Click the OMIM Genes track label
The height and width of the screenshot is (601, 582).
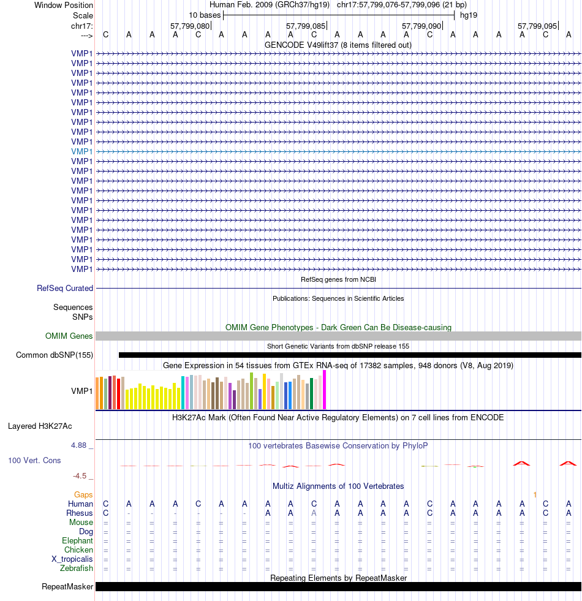point(69,336)
